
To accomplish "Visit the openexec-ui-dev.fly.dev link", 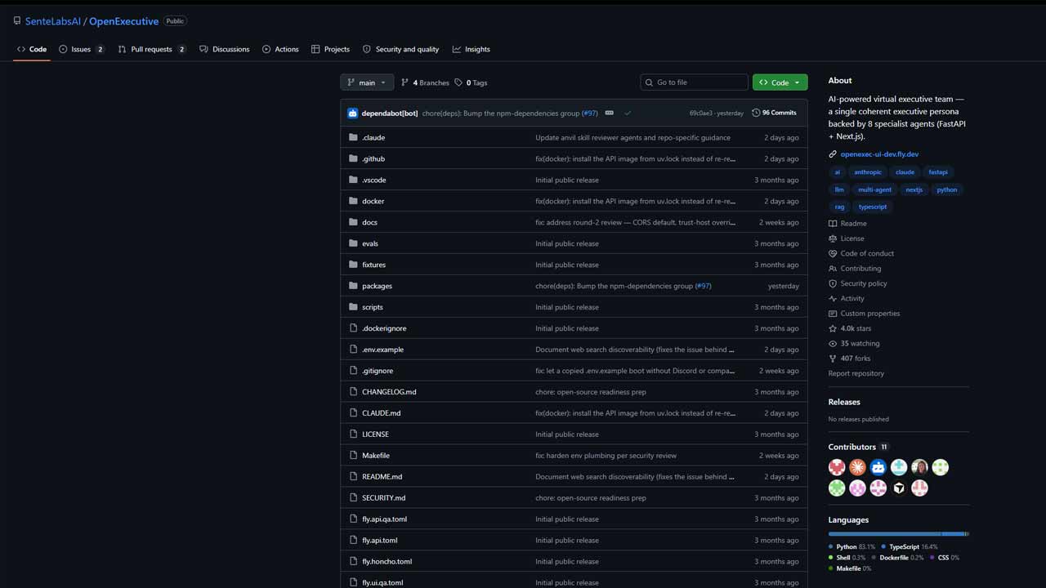I will (879, 154).
